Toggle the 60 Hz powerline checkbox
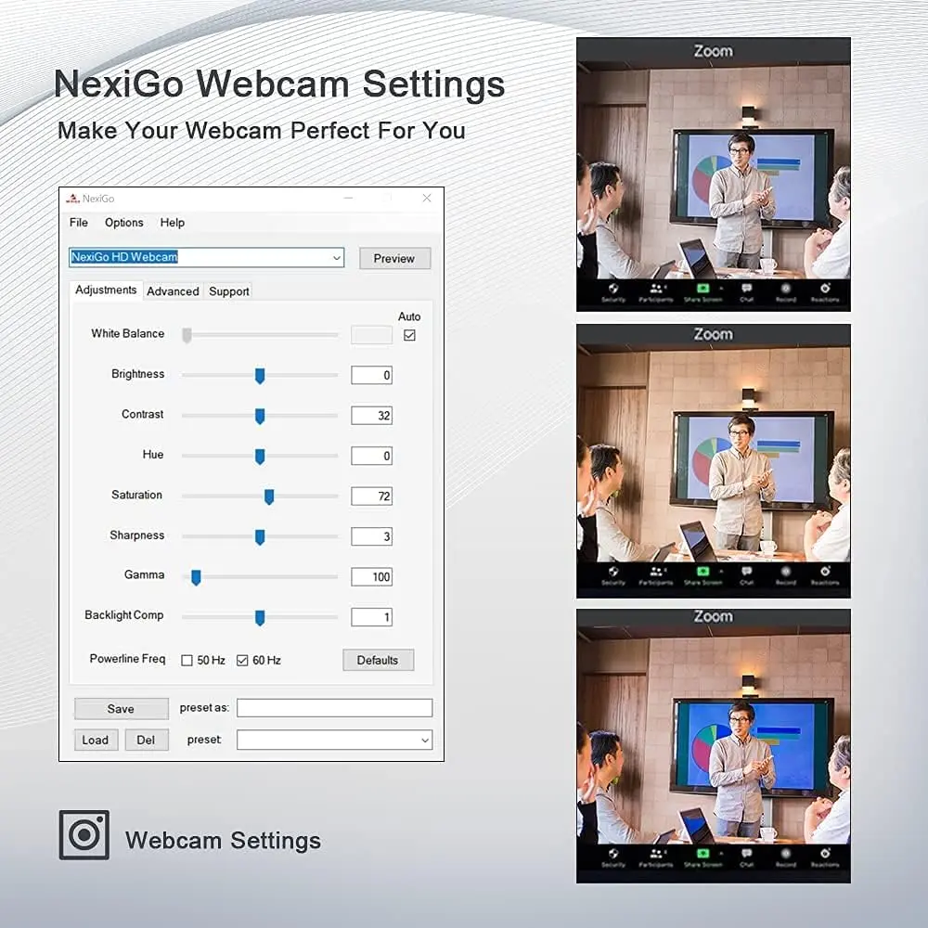This screenshot has width=928, height=928. click(242, 661)
